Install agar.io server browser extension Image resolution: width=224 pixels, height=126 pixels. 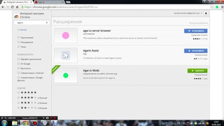tap(196, 31)
